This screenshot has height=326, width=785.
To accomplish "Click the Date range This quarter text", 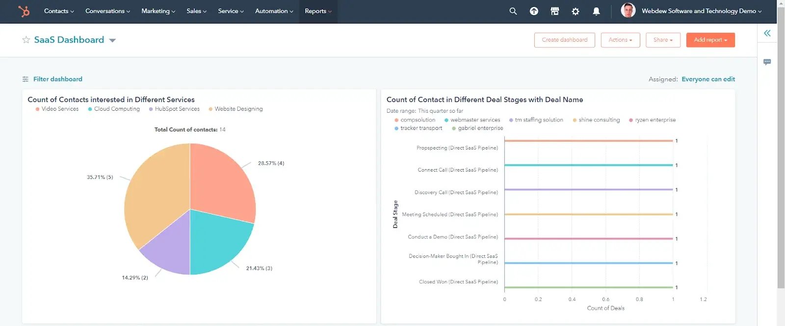I will coord(425,111).
